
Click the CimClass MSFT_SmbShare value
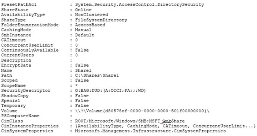(130, 121)
